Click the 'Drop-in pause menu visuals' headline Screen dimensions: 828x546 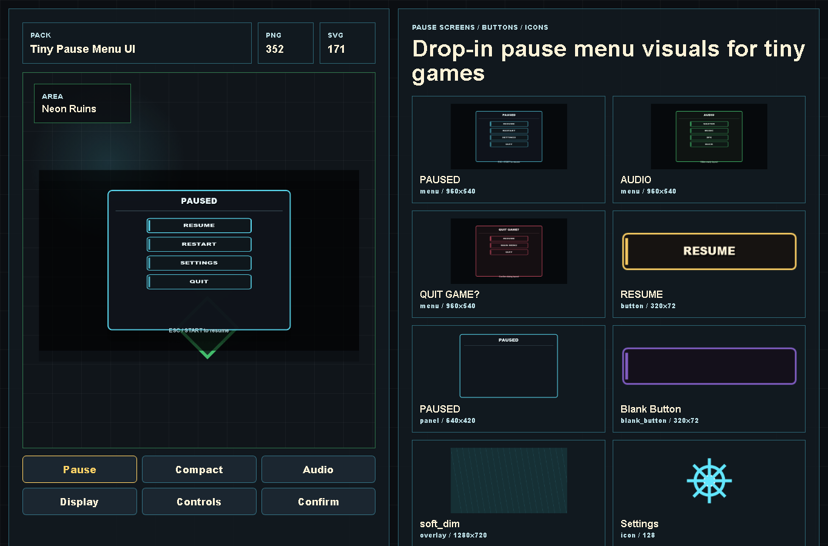pyautogui.click(x=608, y=61)
